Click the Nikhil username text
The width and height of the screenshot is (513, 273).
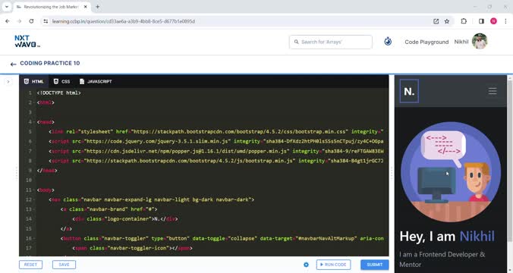(x=461, y=42)
